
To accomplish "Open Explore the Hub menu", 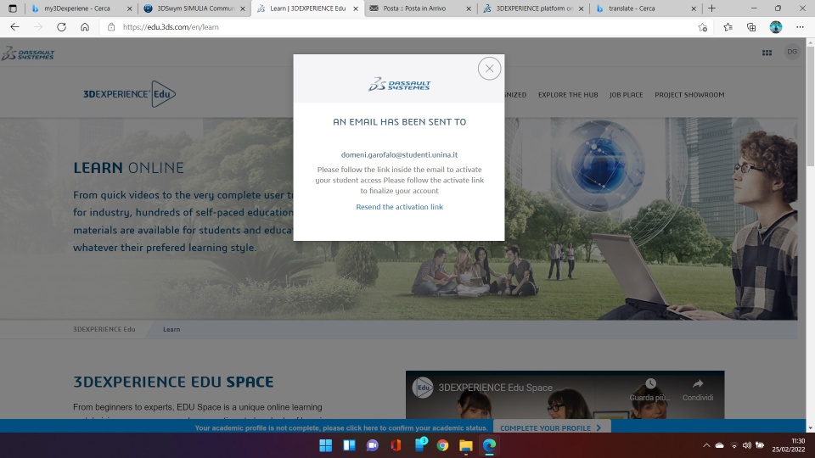I will pyautogui.click(x=568, y=95).
